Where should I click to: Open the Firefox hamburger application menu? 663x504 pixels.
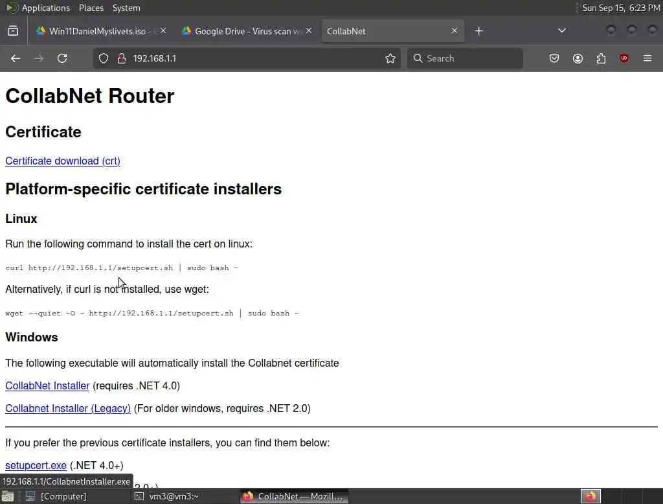647,58
